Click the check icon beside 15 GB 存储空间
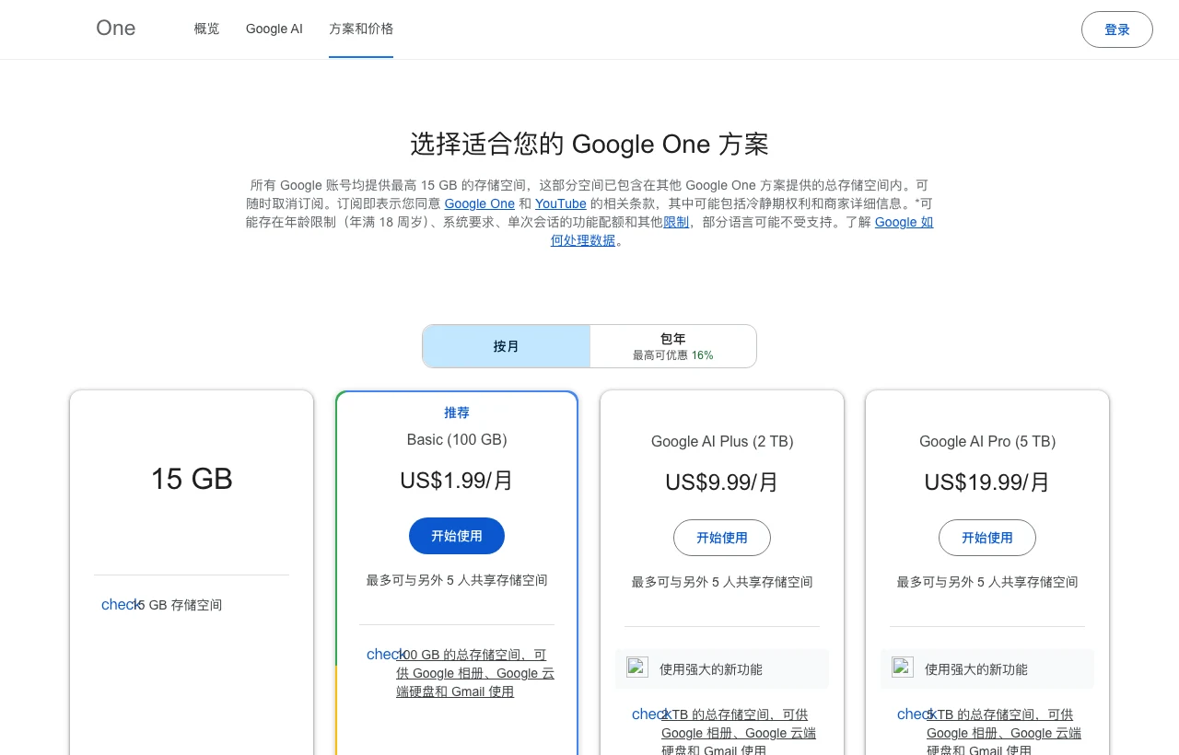The width and height of the screenshot is (1179, 755). (120, 604)
